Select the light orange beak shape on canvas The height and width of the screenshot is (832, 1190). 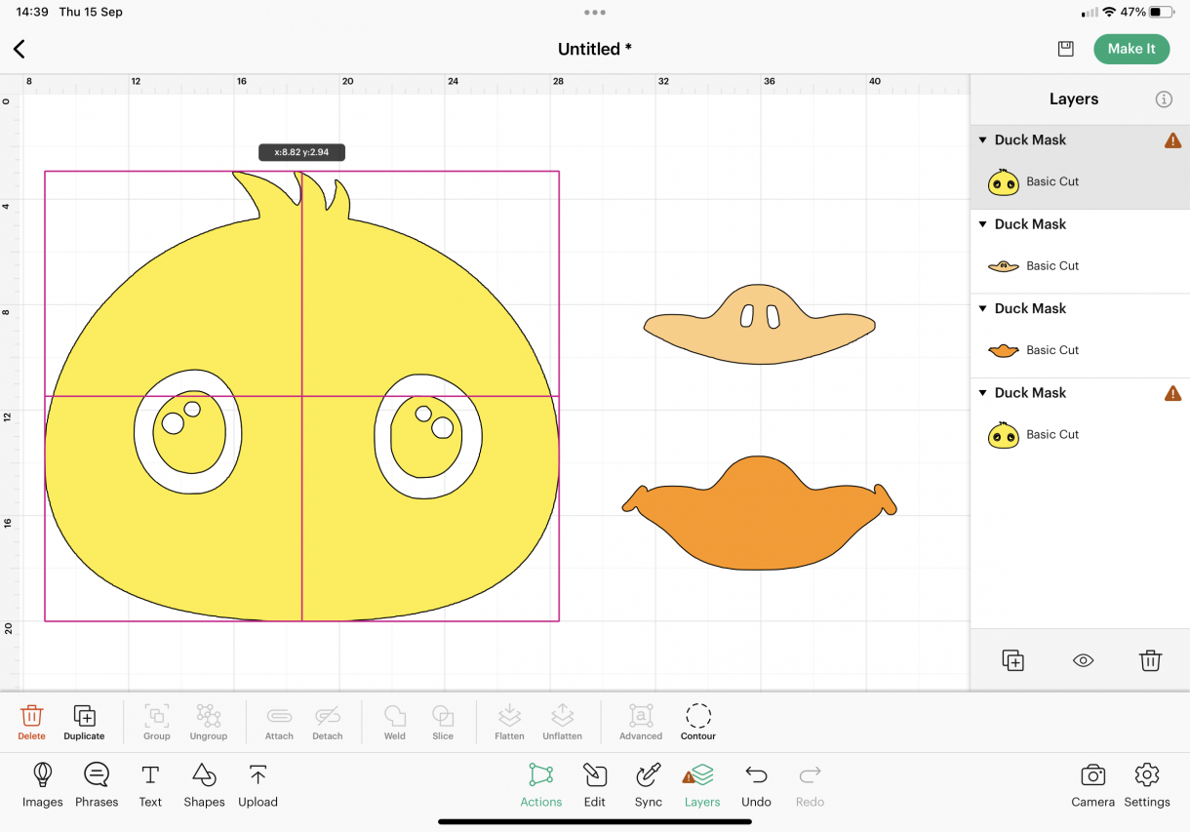tap(759, 327)
